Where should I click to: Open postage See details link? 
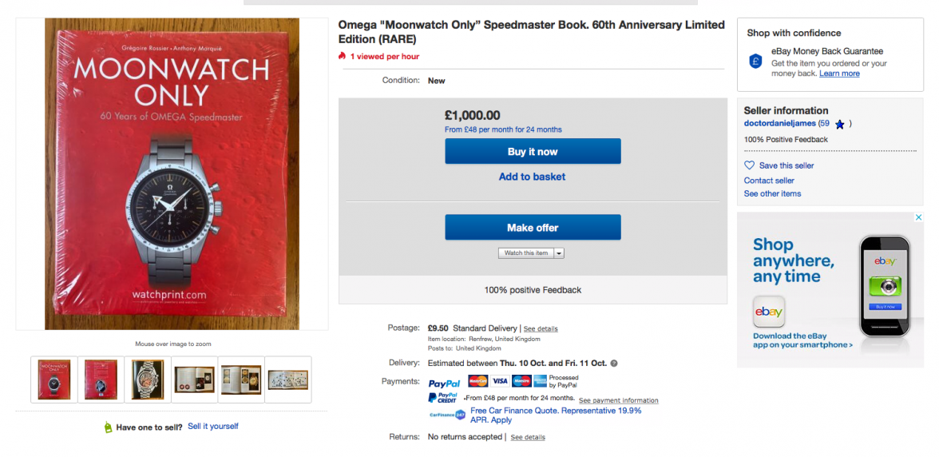(x=541, y=328)
